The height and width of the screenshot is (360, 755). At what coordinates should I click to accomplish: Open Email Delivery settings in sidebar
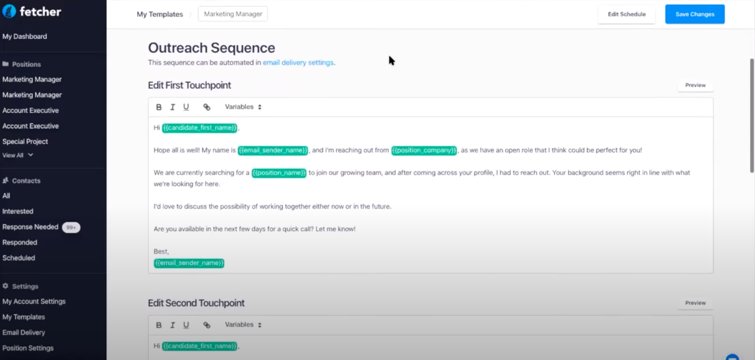tap(24, 332)
